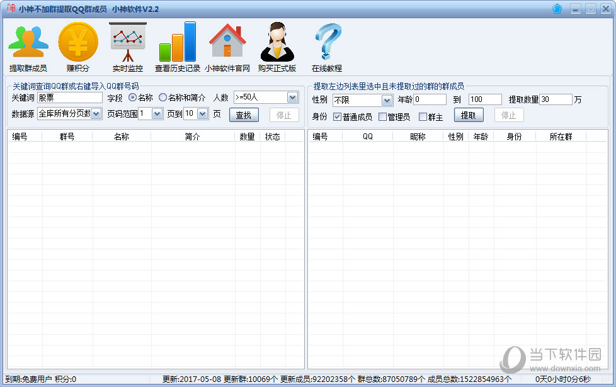The height and width of the screenshot is (387, 616).
Task: Click status text 成员总数:1522854963个
Action: coord(469,379)
